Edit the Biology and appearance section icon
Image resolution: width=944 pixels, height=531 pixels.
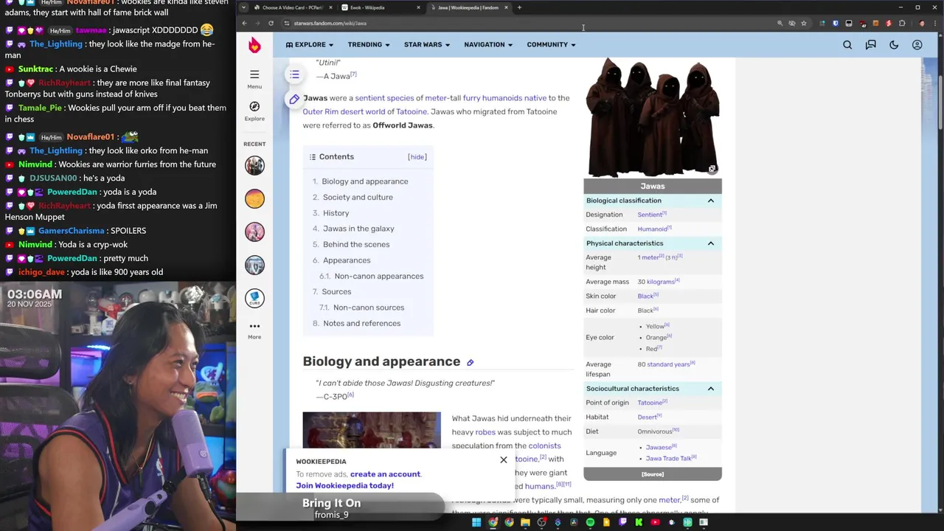[x=470, y=362]
